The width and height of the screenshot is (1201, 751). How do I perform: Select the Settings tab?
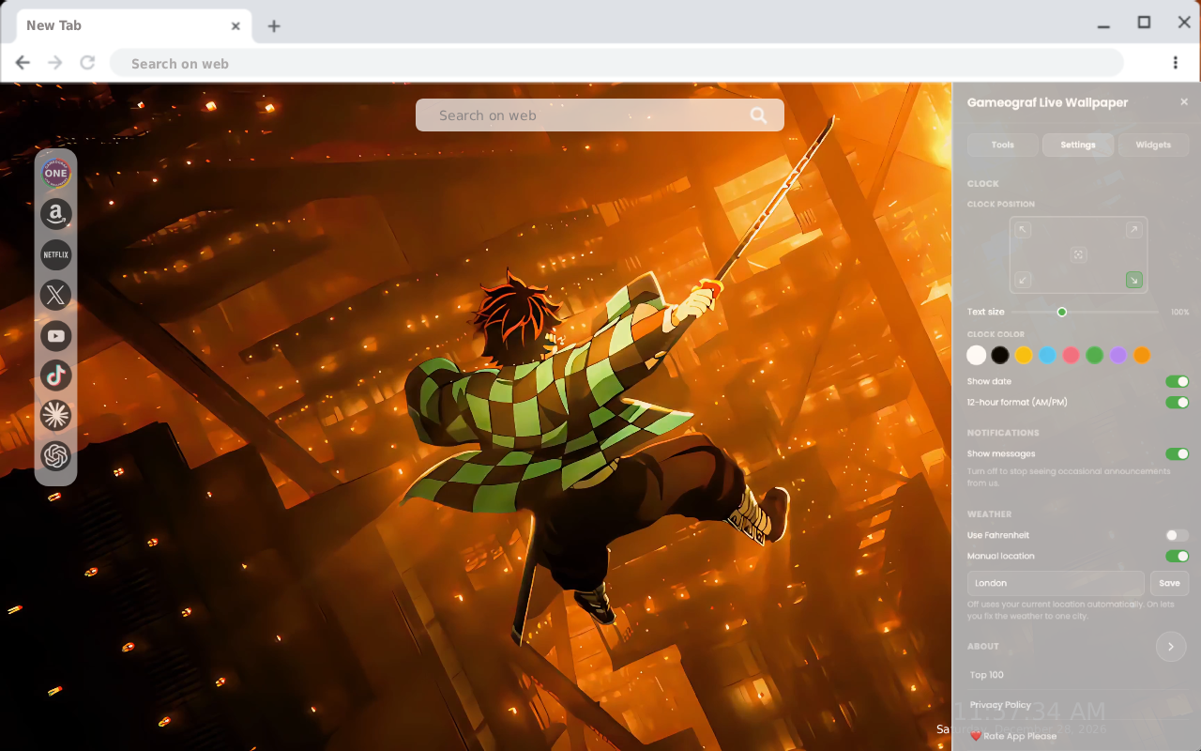tap(1078, 145)
